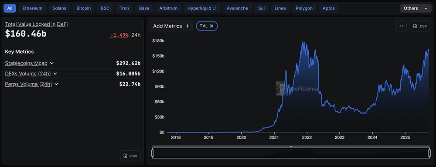Click the $160.46b TVL value
Image resolution: width=436 pixels, height=167 pixels.
[26, 34]
